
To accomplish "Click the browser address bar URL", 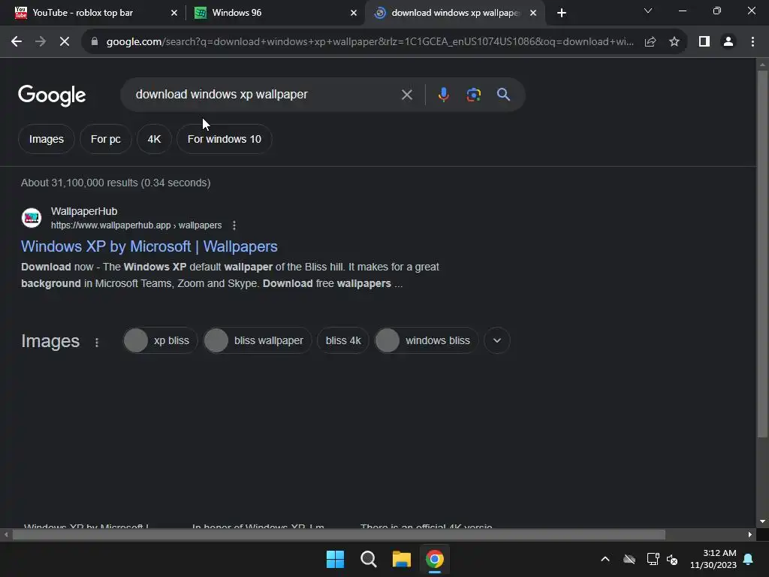I will pos(369,42).
